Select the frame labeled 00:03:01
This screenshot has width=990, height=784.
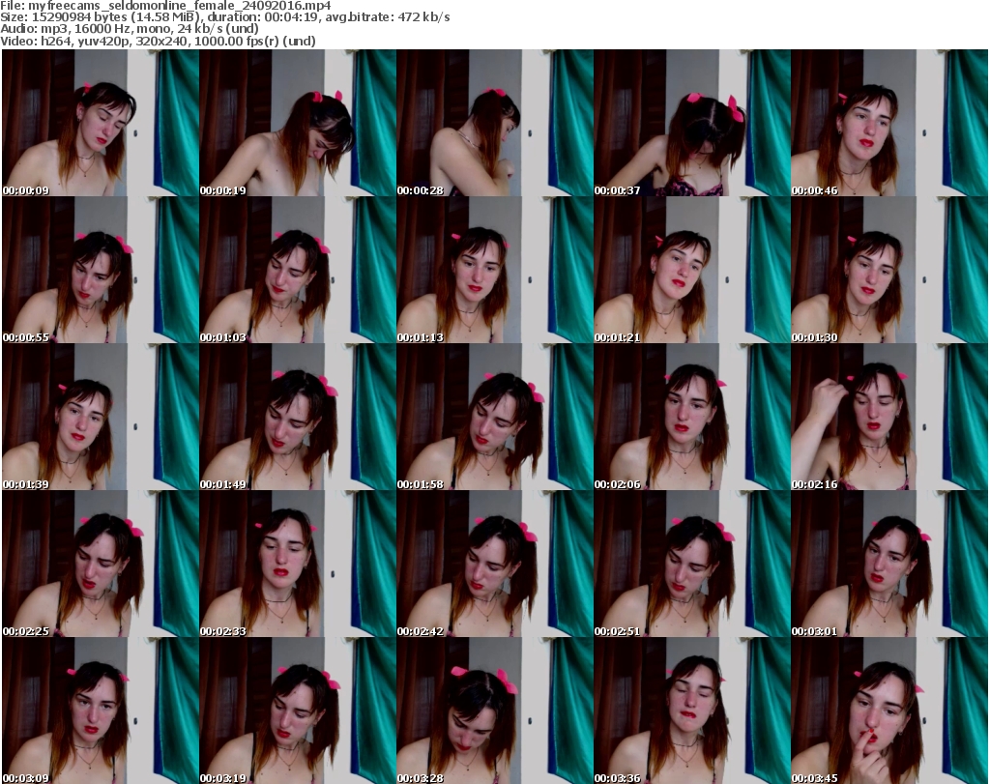(x=889, y=564)
